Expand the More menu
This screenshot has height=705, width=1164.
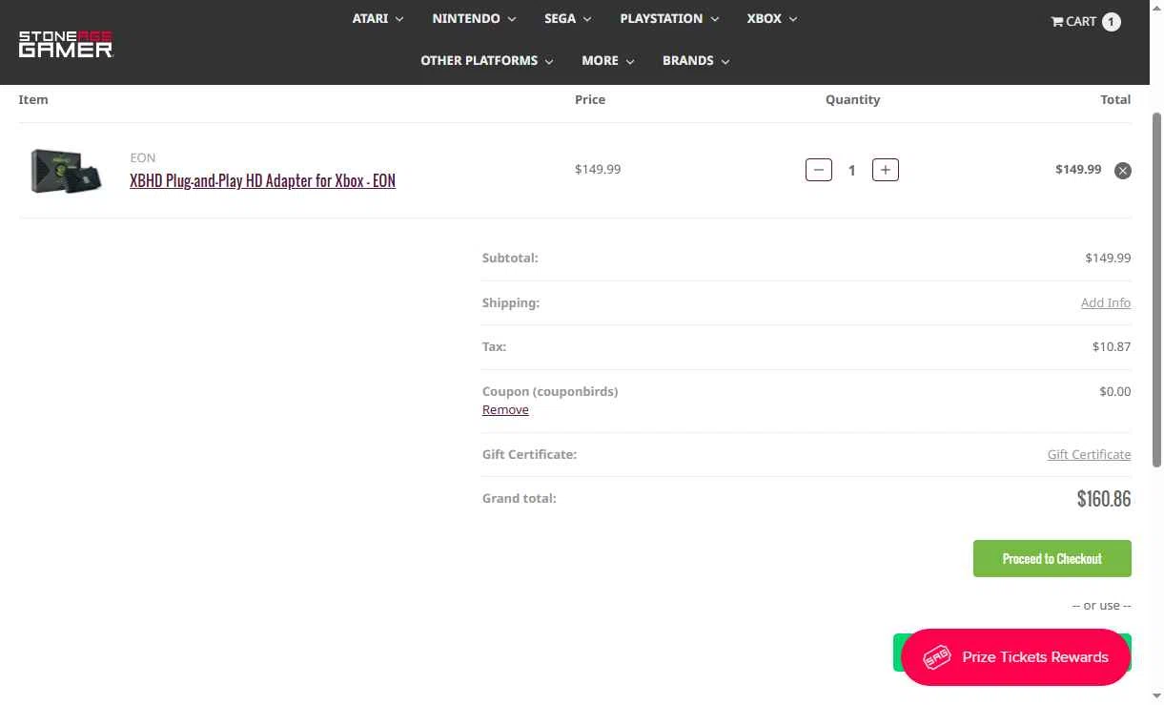coord(608,60)
